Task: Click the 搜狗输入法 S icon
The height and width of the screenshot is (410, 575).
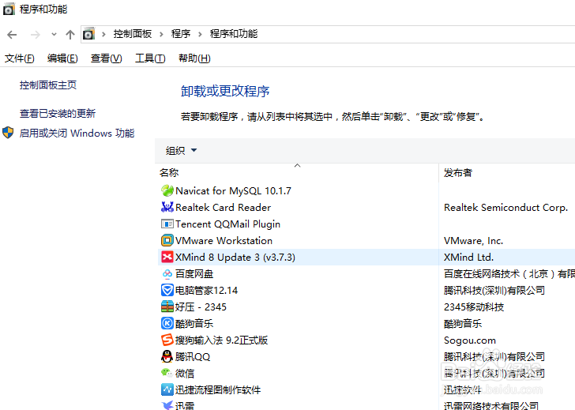Action: pyautogui.click(x=167, y=340)
